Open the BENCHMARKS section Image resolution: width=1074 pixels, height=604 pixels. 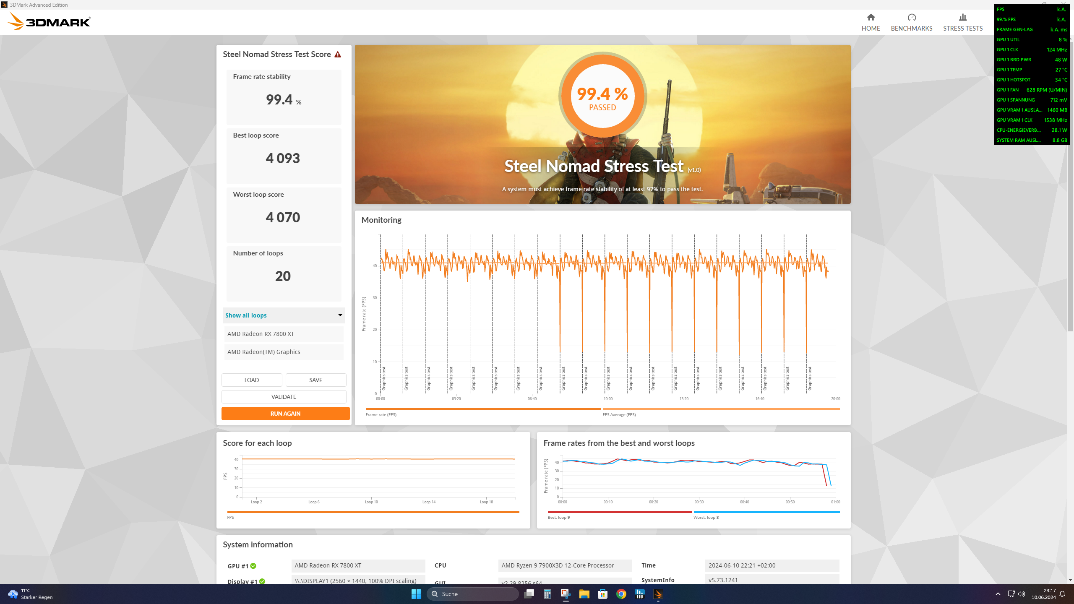point(911,22)
